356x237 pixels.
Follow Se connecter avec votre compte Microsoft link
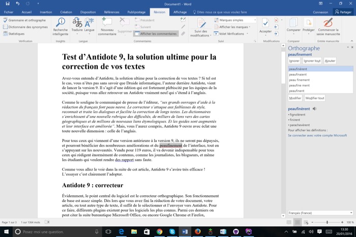(x=317, y=136)
